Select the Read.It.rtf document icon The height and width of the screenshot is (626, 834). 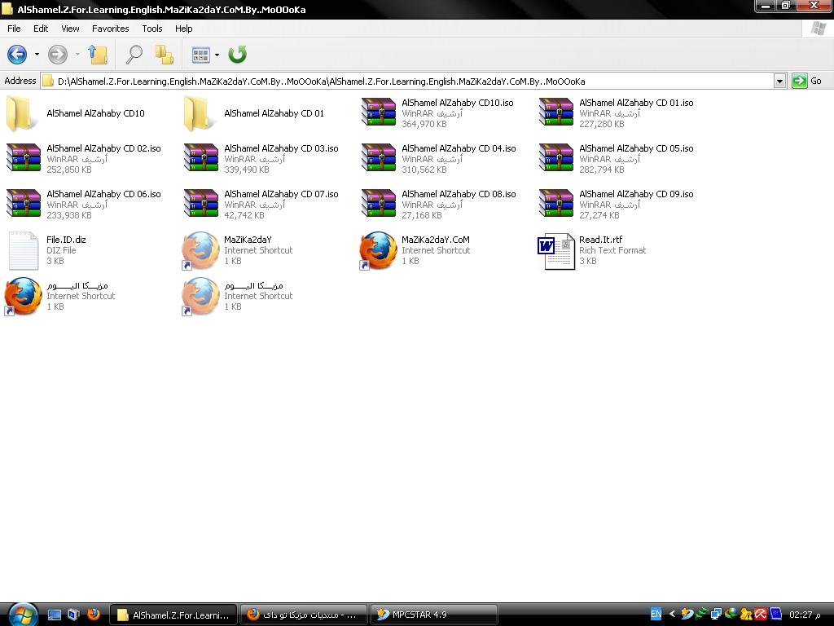point(555,251)
